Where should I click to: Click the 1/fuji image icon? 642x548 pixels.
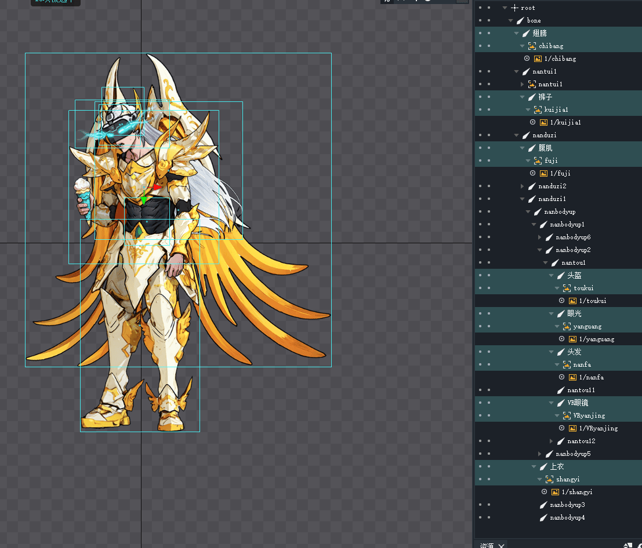543,173
